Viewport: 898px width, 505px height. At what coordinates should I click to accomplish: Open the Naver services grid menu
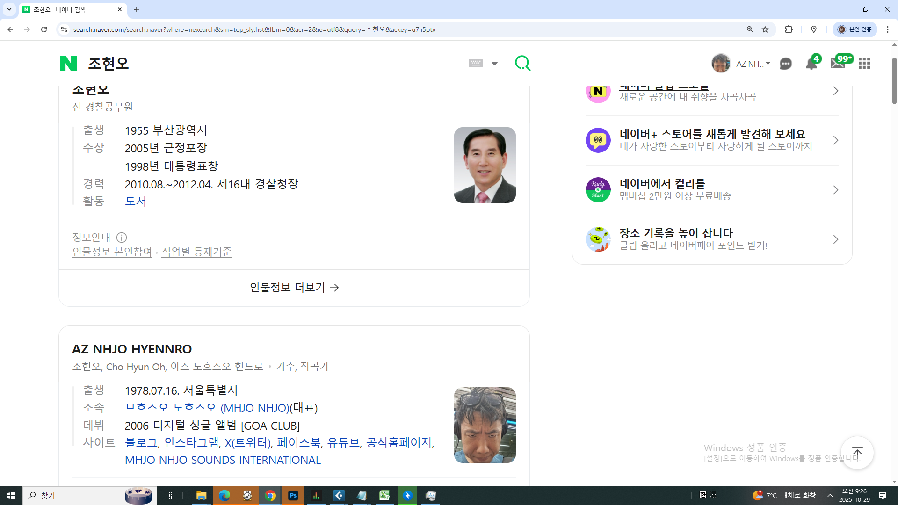click(864, 64)
